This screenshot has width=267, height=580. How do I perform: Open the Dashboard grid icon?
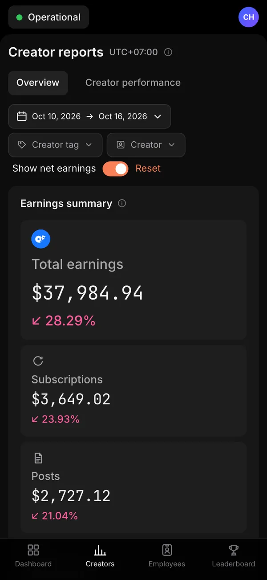pos(33,550)
